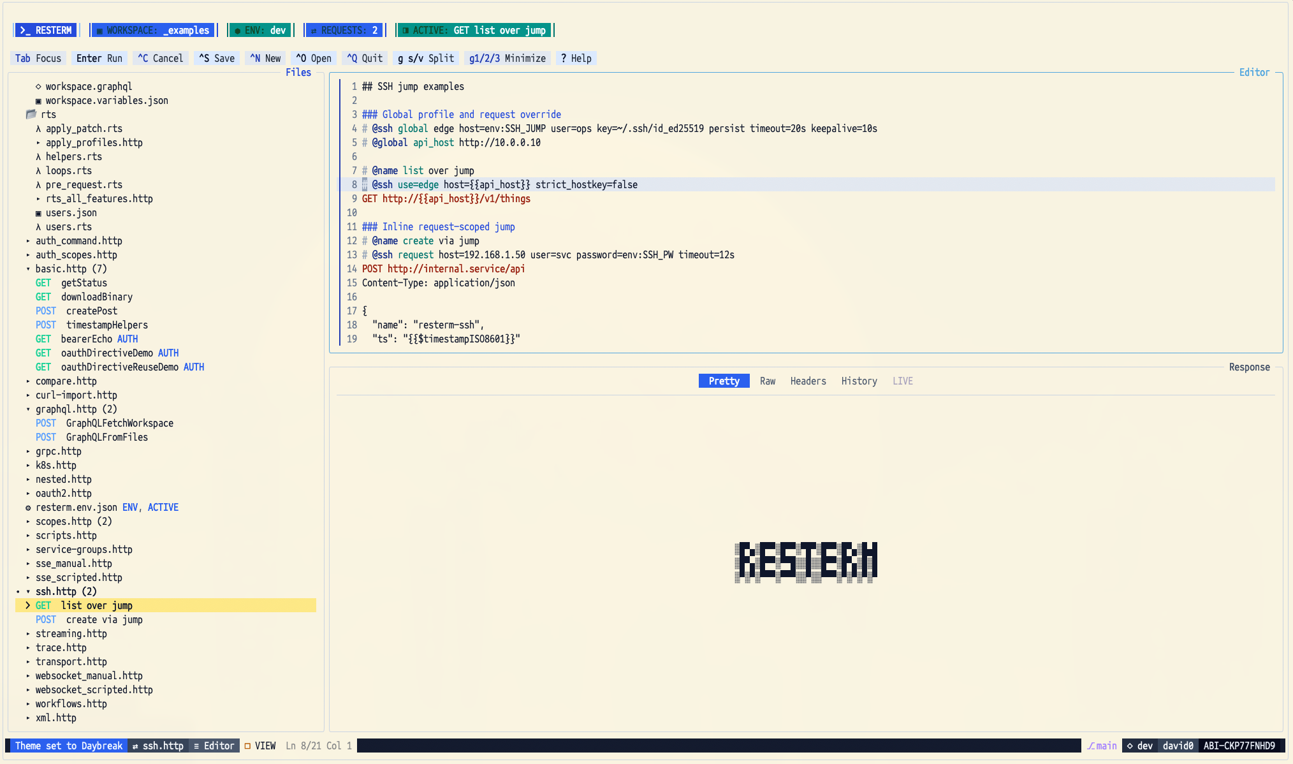Image resolution: width=1293 pixels, height=764 pixels.
Task: Click the json icon beside users.json
Action: pos(38,212)
